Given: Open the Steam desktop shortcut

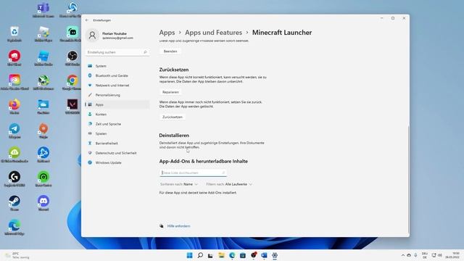Looking at the screenshot, I should tap(14, 204).
